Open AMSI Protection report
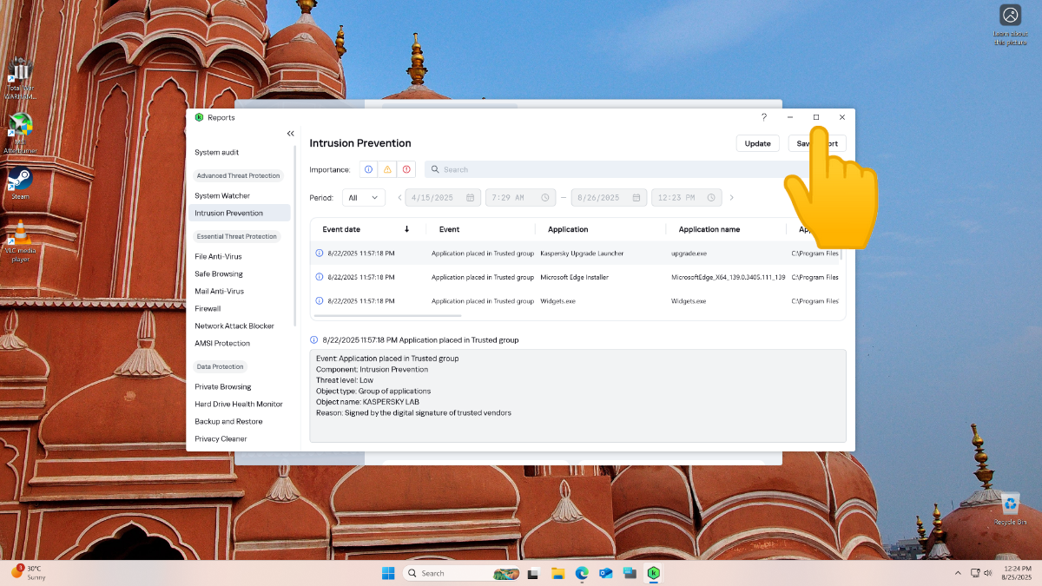Image resolution: width=1042 pixels, height=586 pixels. pos(222,343)
